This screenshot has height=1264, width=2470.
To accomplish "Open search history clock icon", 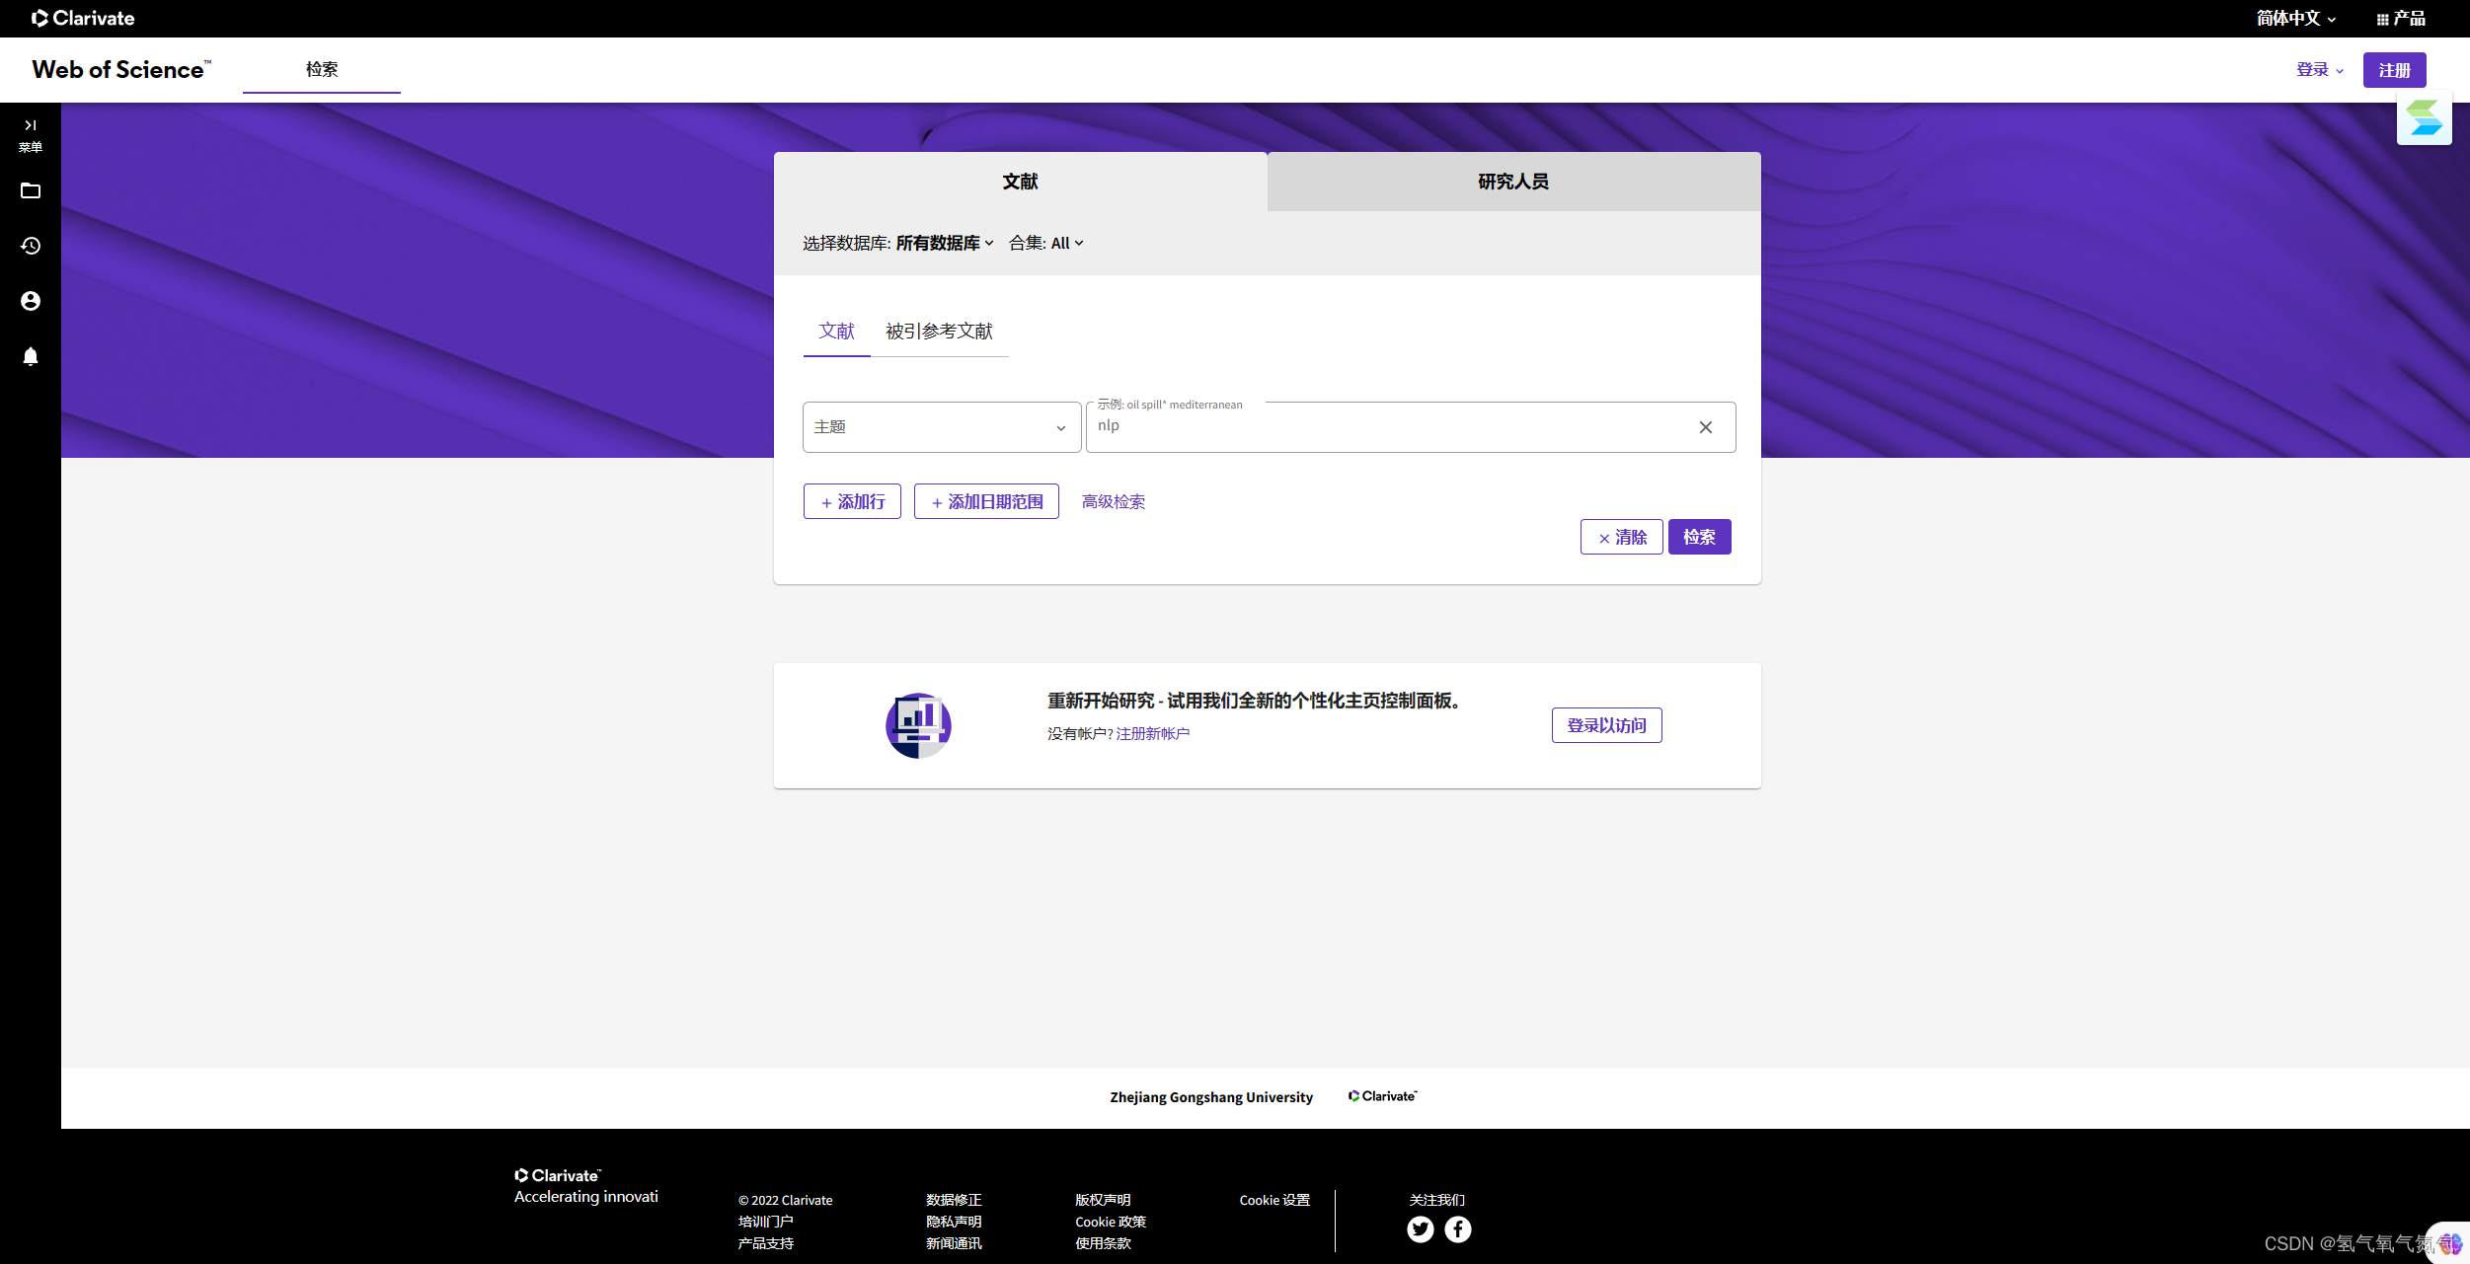I will click(x=31, y=246).
